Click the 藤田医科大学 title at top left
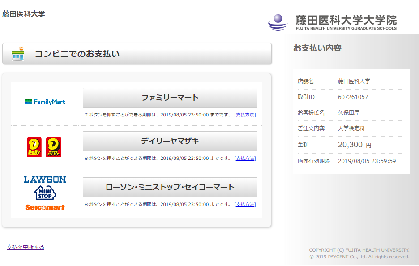This screenshot has width=419, height=266. coord(24,14)
